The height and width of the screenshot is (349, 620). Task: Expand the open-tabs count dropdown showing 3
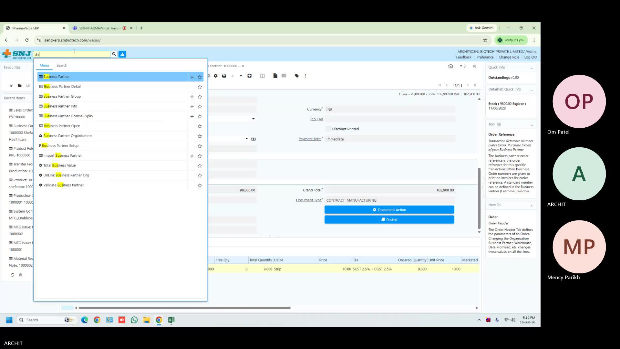pyautogui.click(x=463, y=66)
